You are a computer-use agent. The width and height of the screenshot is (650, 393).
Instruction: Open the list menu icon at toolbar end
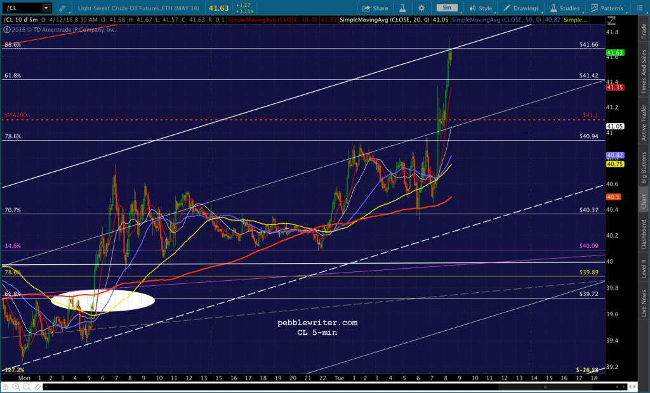[x=639, y=8]
